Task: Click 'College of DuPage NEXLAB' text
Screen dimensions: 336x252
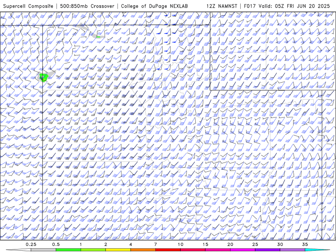Action: click(154, 6)
